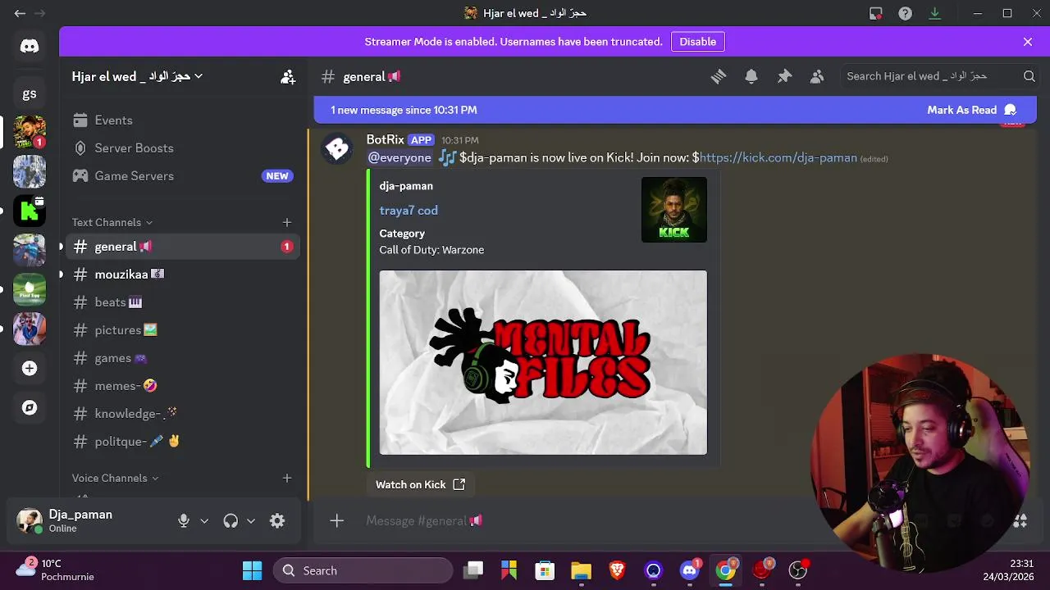1050x590 pixels.
Task: Select the memes channel
Action: [182, 386]
